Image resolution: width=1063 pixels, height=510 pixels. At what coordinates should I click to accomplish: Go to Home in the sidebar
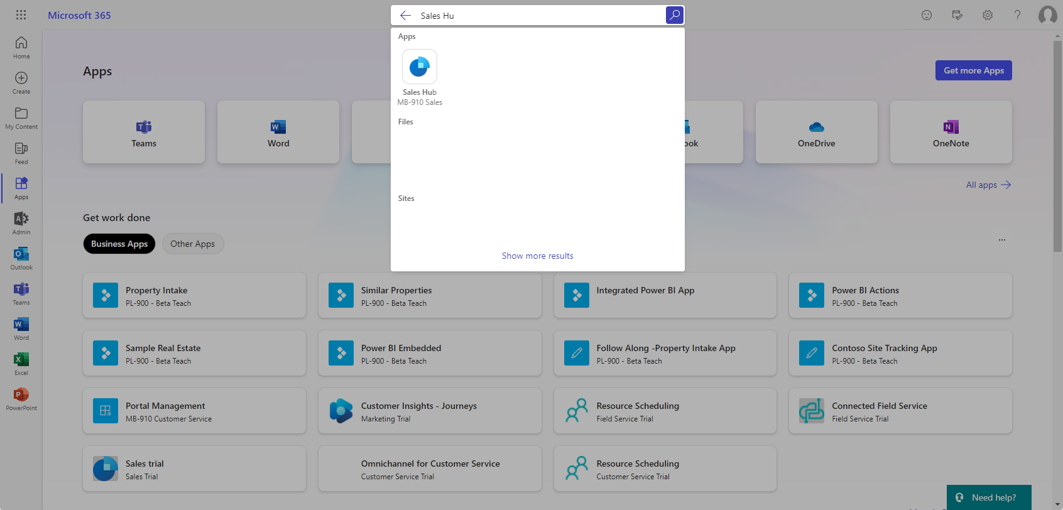pyautogui.click(x=21, y=48)
